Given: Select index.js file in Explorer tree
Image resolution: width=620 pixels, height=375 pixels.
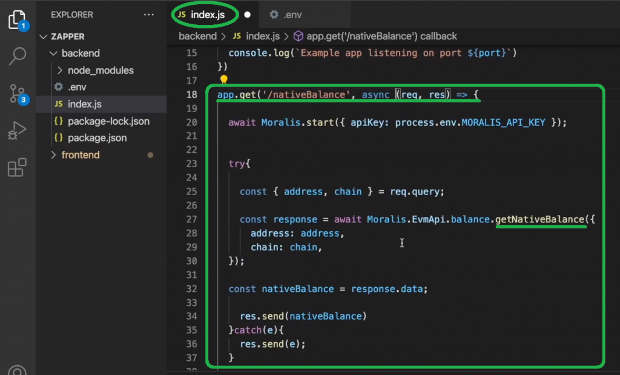Looking at the screenshot, I should pos(101,104).
